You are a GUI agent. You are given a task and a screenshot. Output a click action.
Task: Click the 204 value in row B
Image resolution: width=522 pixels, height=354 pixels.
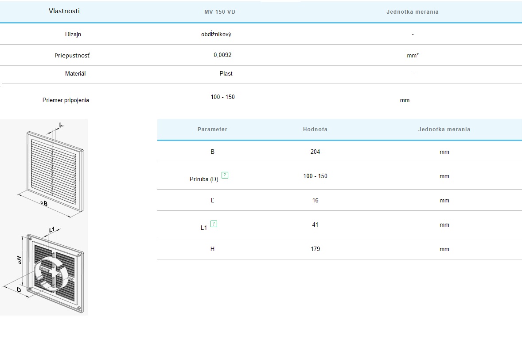[x=315, y=152]
